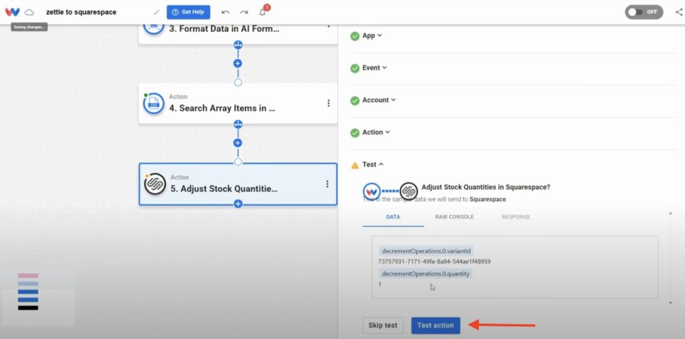Toggle the workflow OFF switch
The width and height of the screenshot is (685, 339).
644,12
